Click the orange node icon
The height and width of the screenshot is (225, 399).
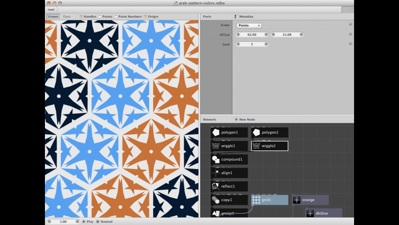[297, 200]
